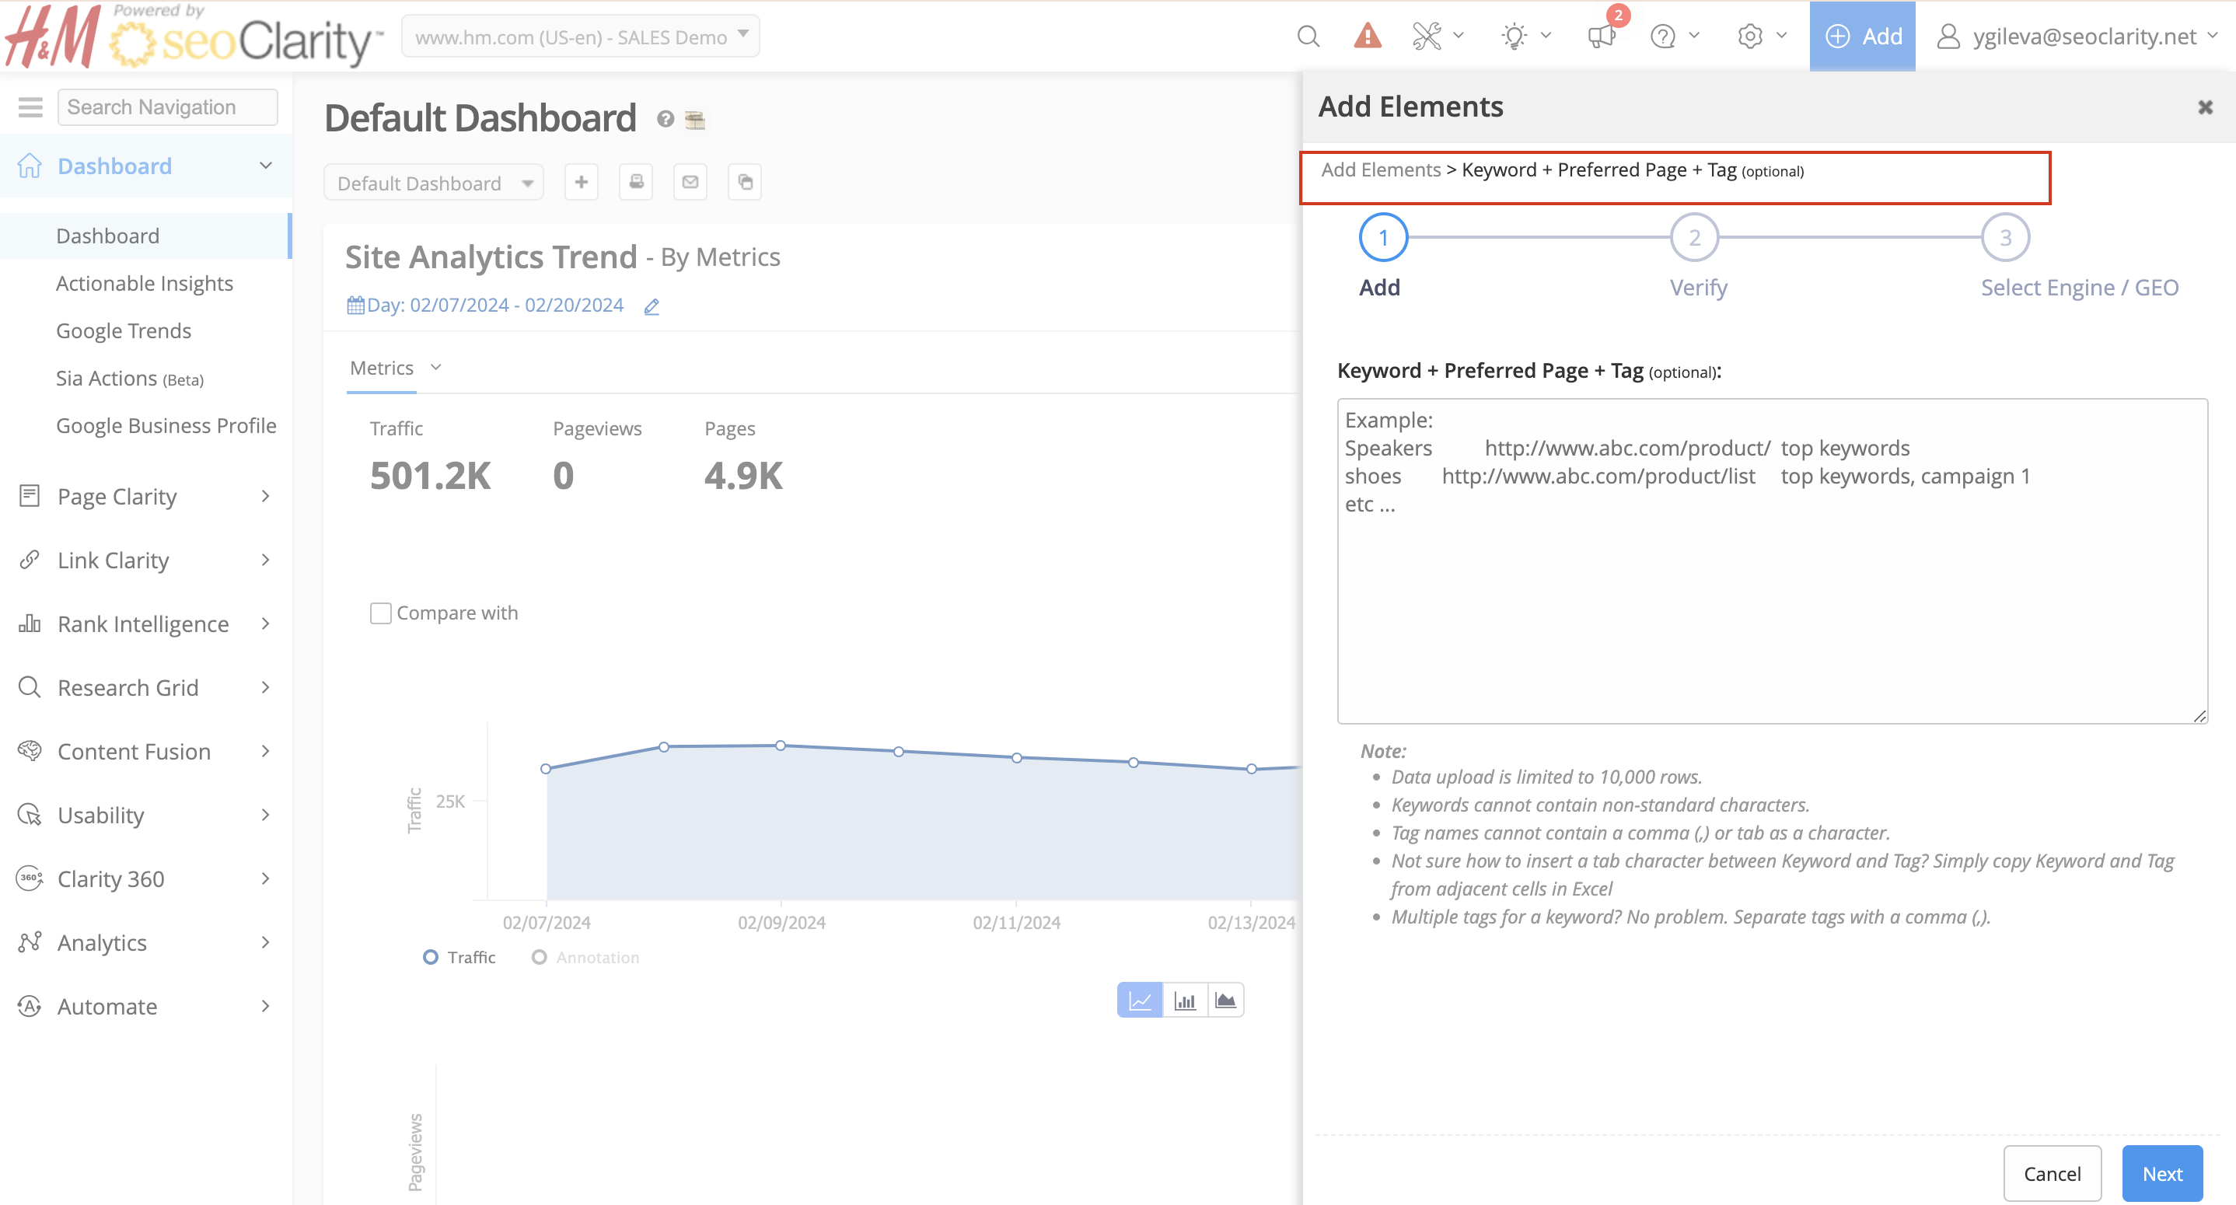Screen dimensions: 2236x1205
Task: Open the red warning alert icon
Action: click(x=1367, y=37)
